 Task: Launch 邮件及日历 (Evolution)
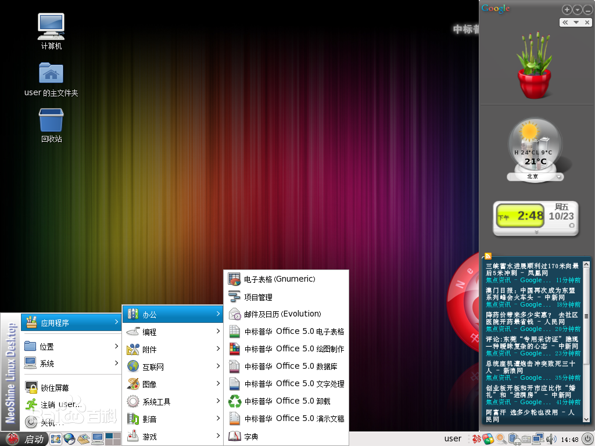coord(286,314)
